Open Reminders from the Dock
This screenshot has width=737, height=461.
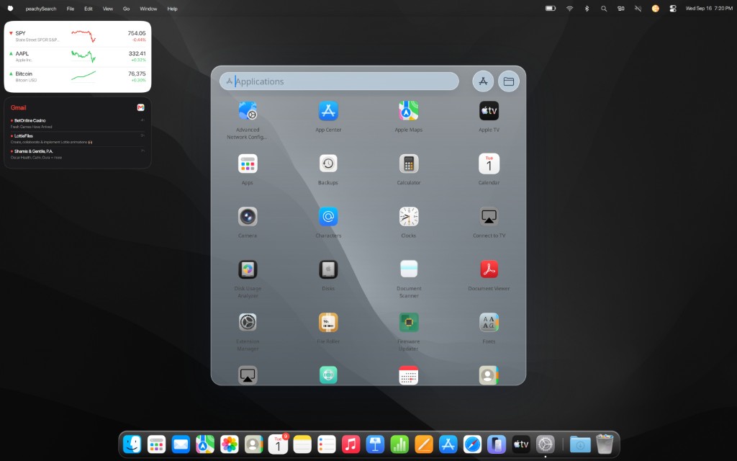[327, 444]
